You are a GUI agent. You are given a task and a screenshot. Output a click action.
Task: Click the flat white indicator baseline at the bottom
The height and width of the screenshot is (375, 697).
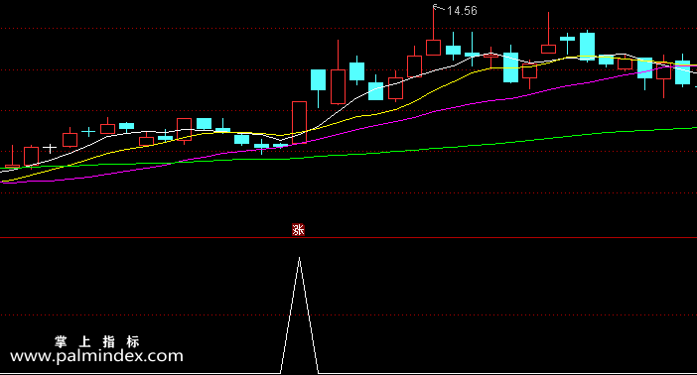[348, 373]
